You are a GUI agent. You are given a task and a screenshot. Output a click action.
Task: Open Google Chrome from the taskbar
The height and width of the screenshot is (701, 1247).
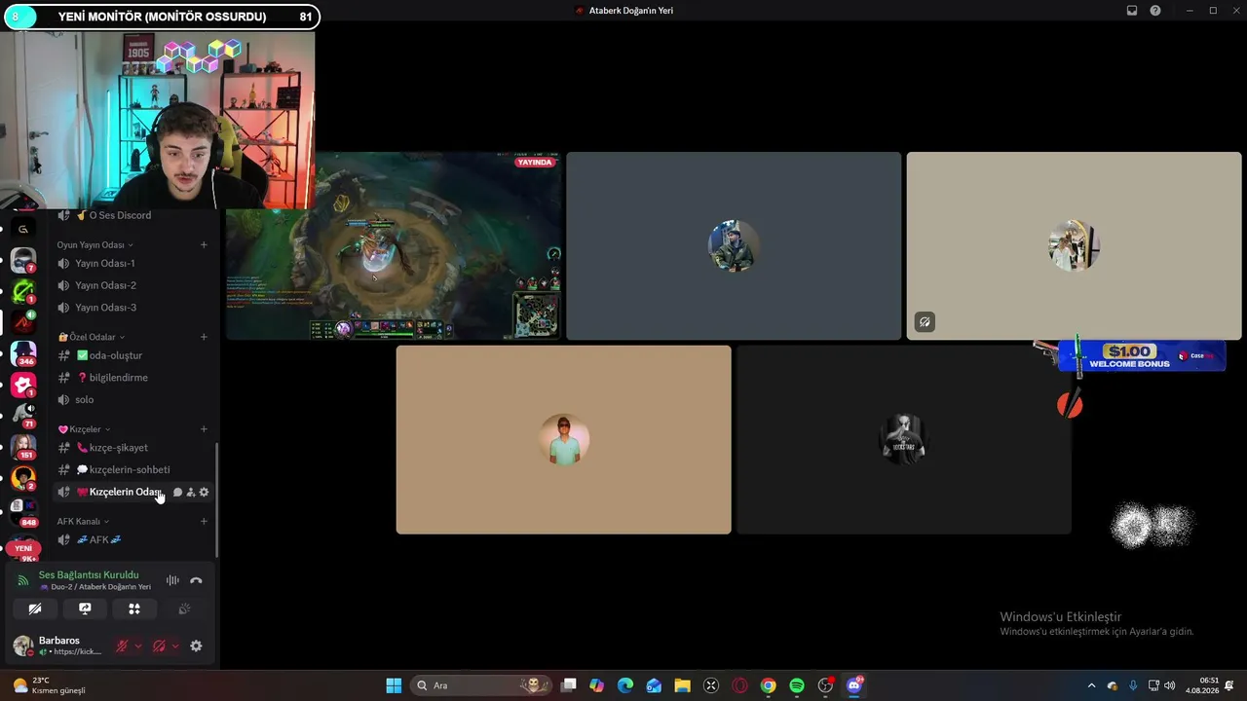(769, 685)
